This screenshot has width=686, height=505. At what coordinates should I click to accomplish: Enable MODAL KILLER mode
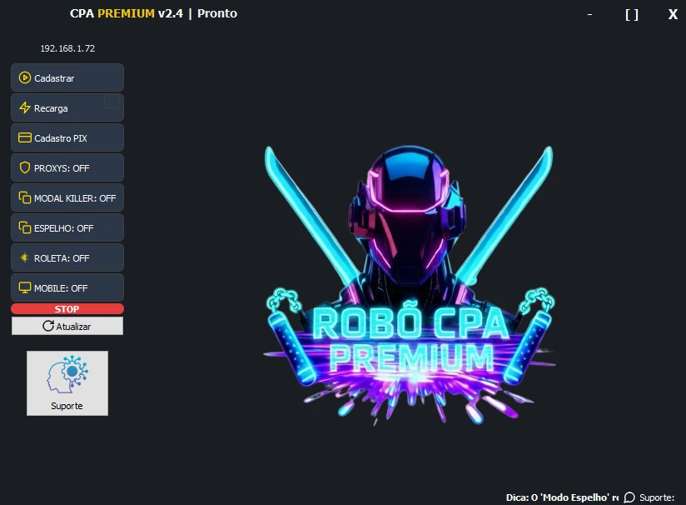coord(67,198)
